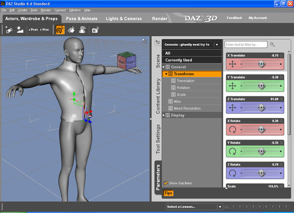Collapse the Transforms tree group
The image size is (294, 213).
click(x=166, y=74)
